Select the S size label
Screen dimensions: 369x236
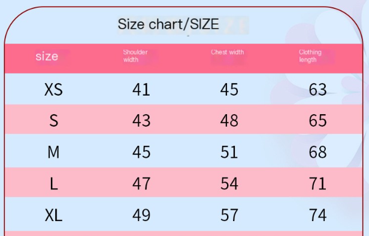(54, 121)
